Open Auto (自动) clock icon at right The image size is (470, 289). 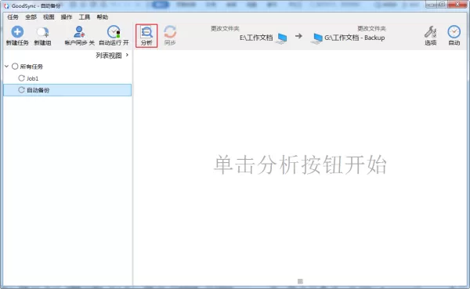[x=454, y=32]
